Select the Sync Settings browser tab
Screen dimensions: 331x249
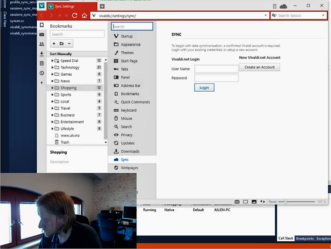point(72,6)
